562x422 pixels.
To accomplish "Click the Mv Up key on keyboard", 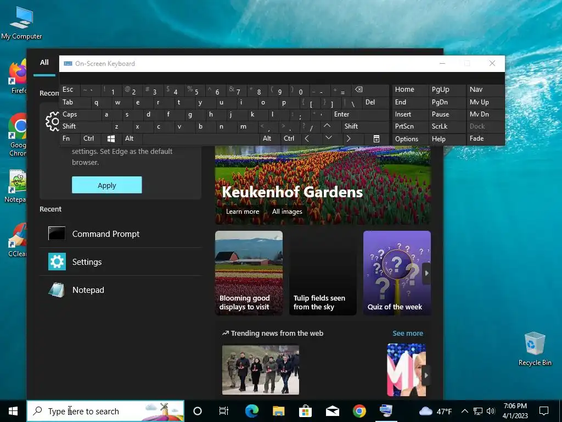I will (485, 102).
